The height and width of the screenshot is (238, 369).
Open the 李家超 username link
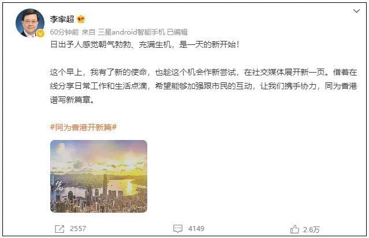[62, 19]
